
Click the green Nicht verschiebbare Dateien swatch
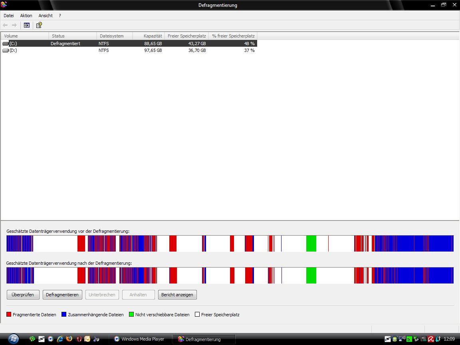click(131, 315)
